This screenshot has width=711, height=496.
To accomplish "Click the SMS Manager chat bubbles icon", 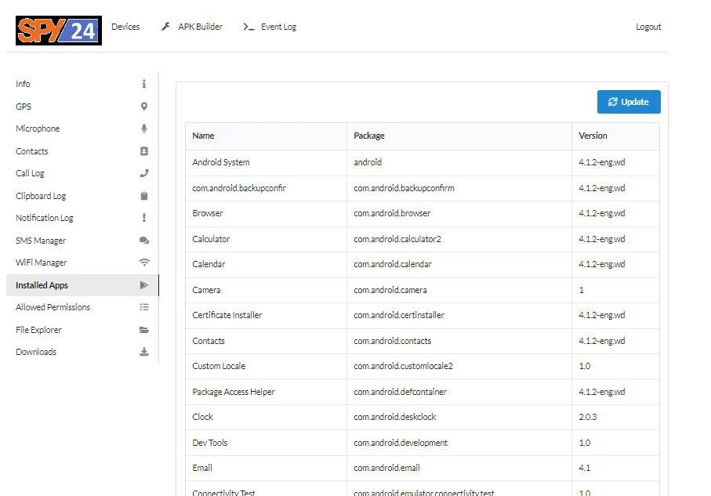I will [144, 241].
